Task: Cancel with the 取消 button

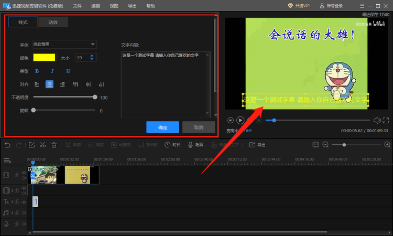Action: [x=199, y=127]
